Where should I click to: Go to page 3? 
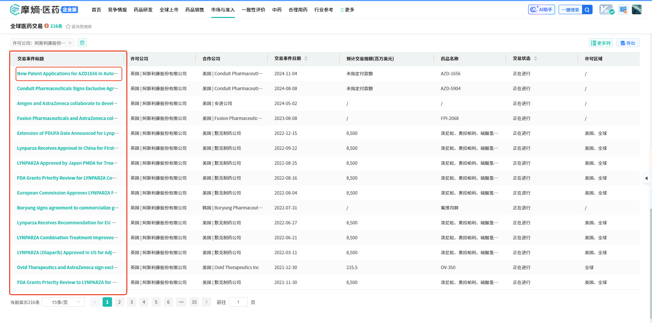click(132, 302)
